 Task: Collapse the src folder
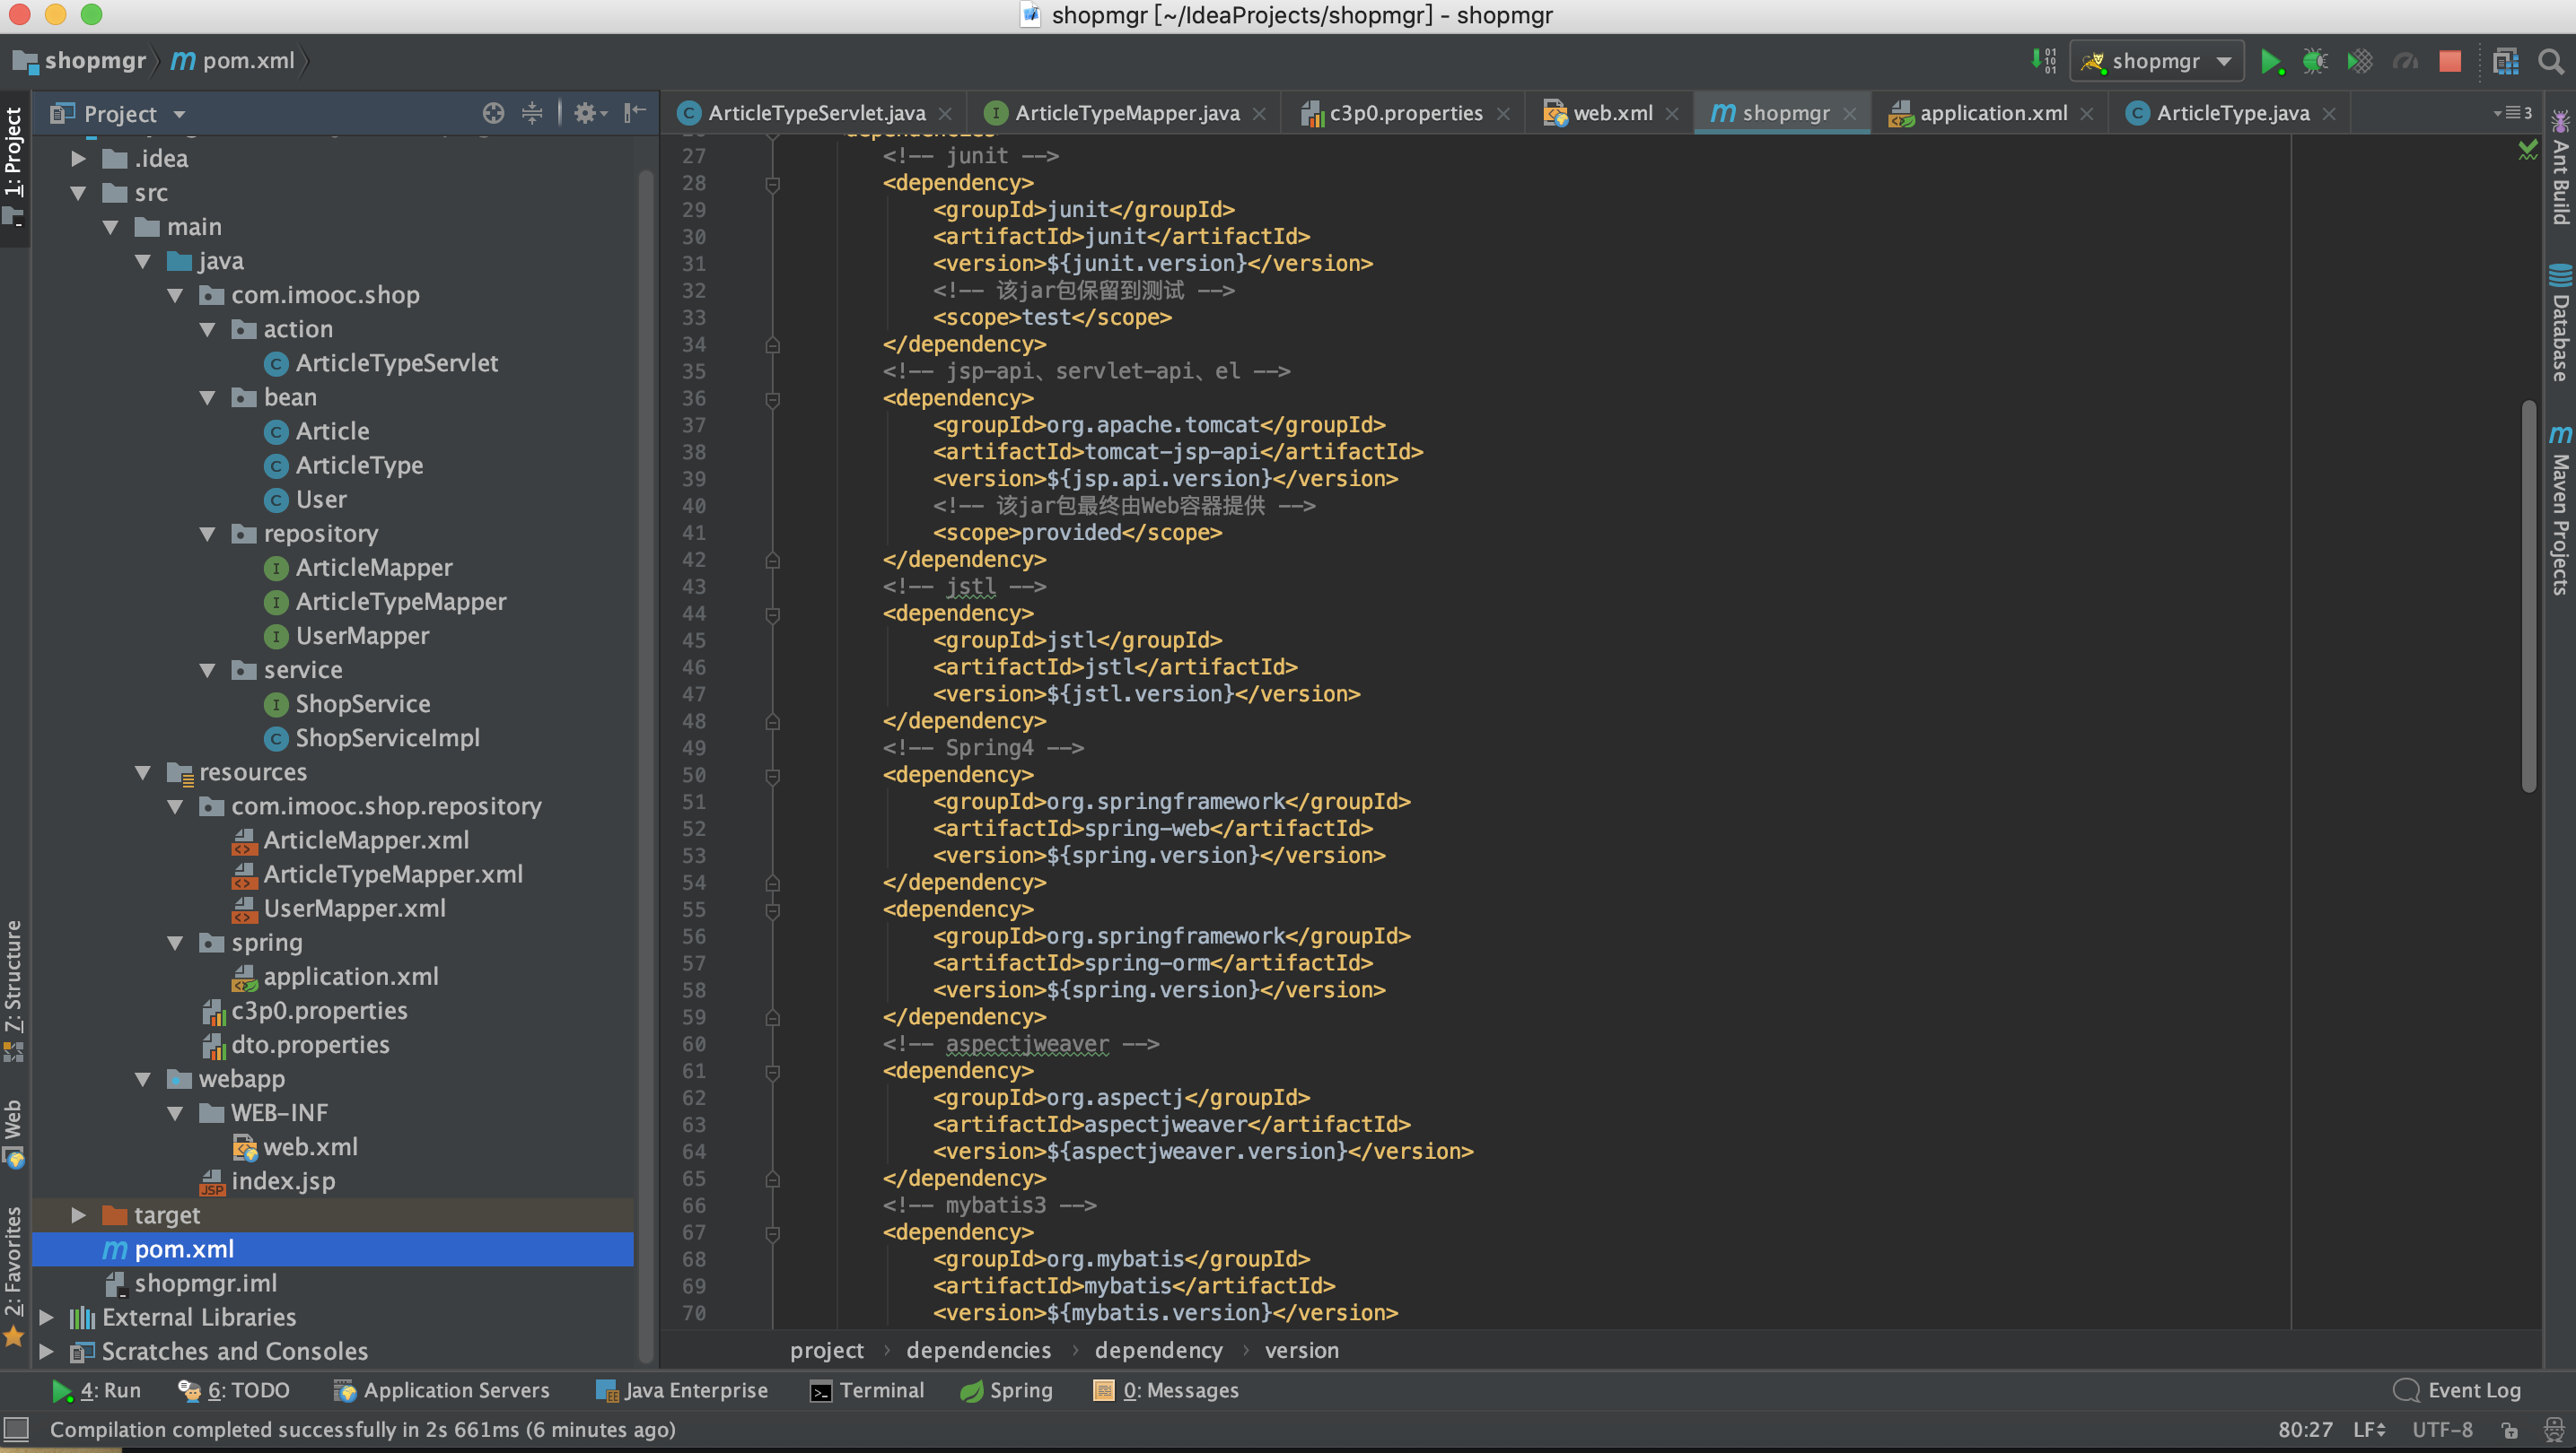[x=78, y=193]
